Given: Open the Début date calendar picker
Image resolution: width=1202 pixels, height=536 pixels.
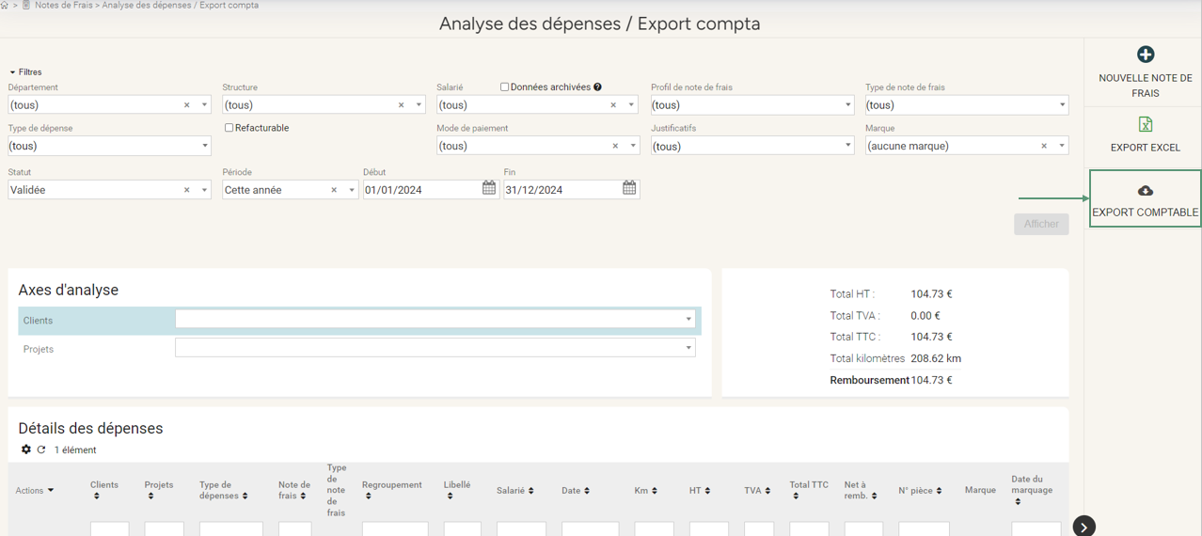Looking at the screenshot, I should [489, 189].
